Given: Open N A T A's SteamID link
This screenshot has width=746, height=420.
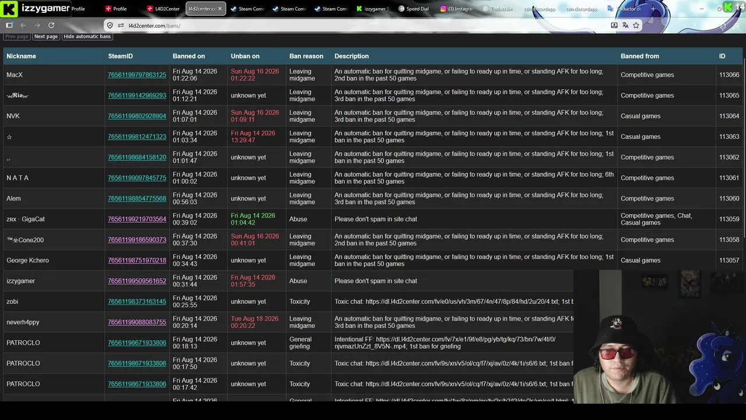Looking at the screenshot, I should 137,178.
